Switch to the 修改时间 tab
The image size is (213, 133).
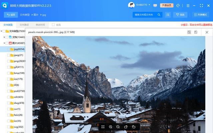[40, 25]
